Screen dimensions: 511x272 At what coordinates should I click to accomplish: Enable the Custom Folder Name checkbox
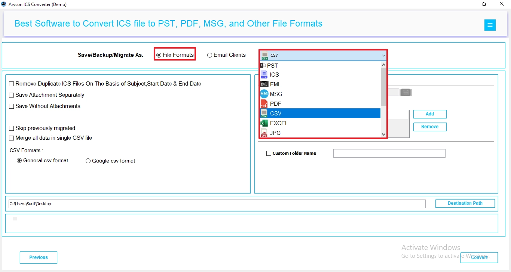pyautogui.click(x=269, y=153)
